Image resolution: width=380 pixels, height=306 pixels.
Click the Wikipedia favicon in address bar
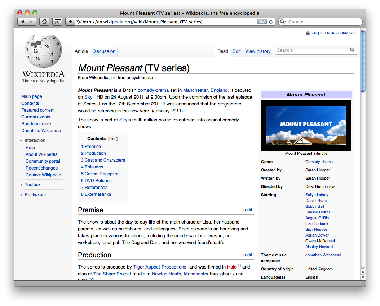tap(79, 22)
